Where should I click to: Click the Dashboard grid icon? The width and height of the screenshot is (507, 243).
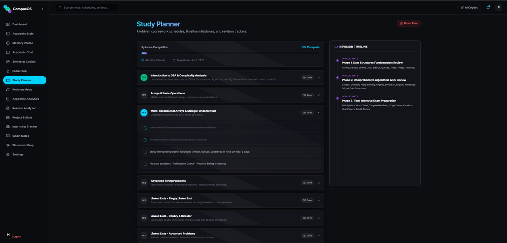coord(8,24)
